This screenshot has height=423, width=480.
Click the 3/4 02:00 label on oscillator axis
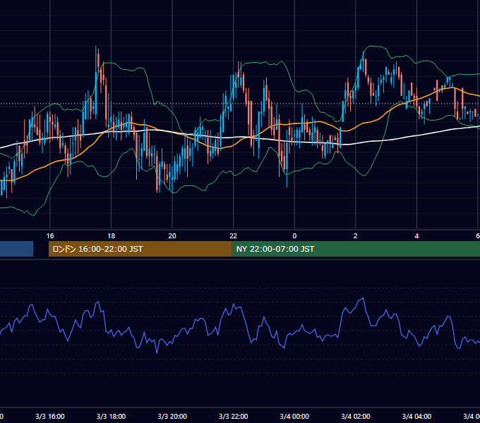[x=355, y=416]
